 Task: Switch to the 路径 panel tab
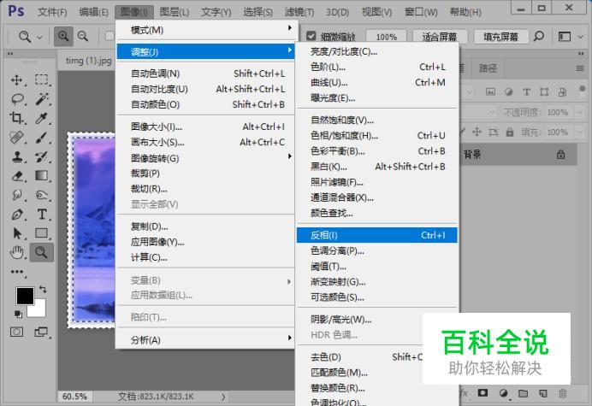coord(488,68)
